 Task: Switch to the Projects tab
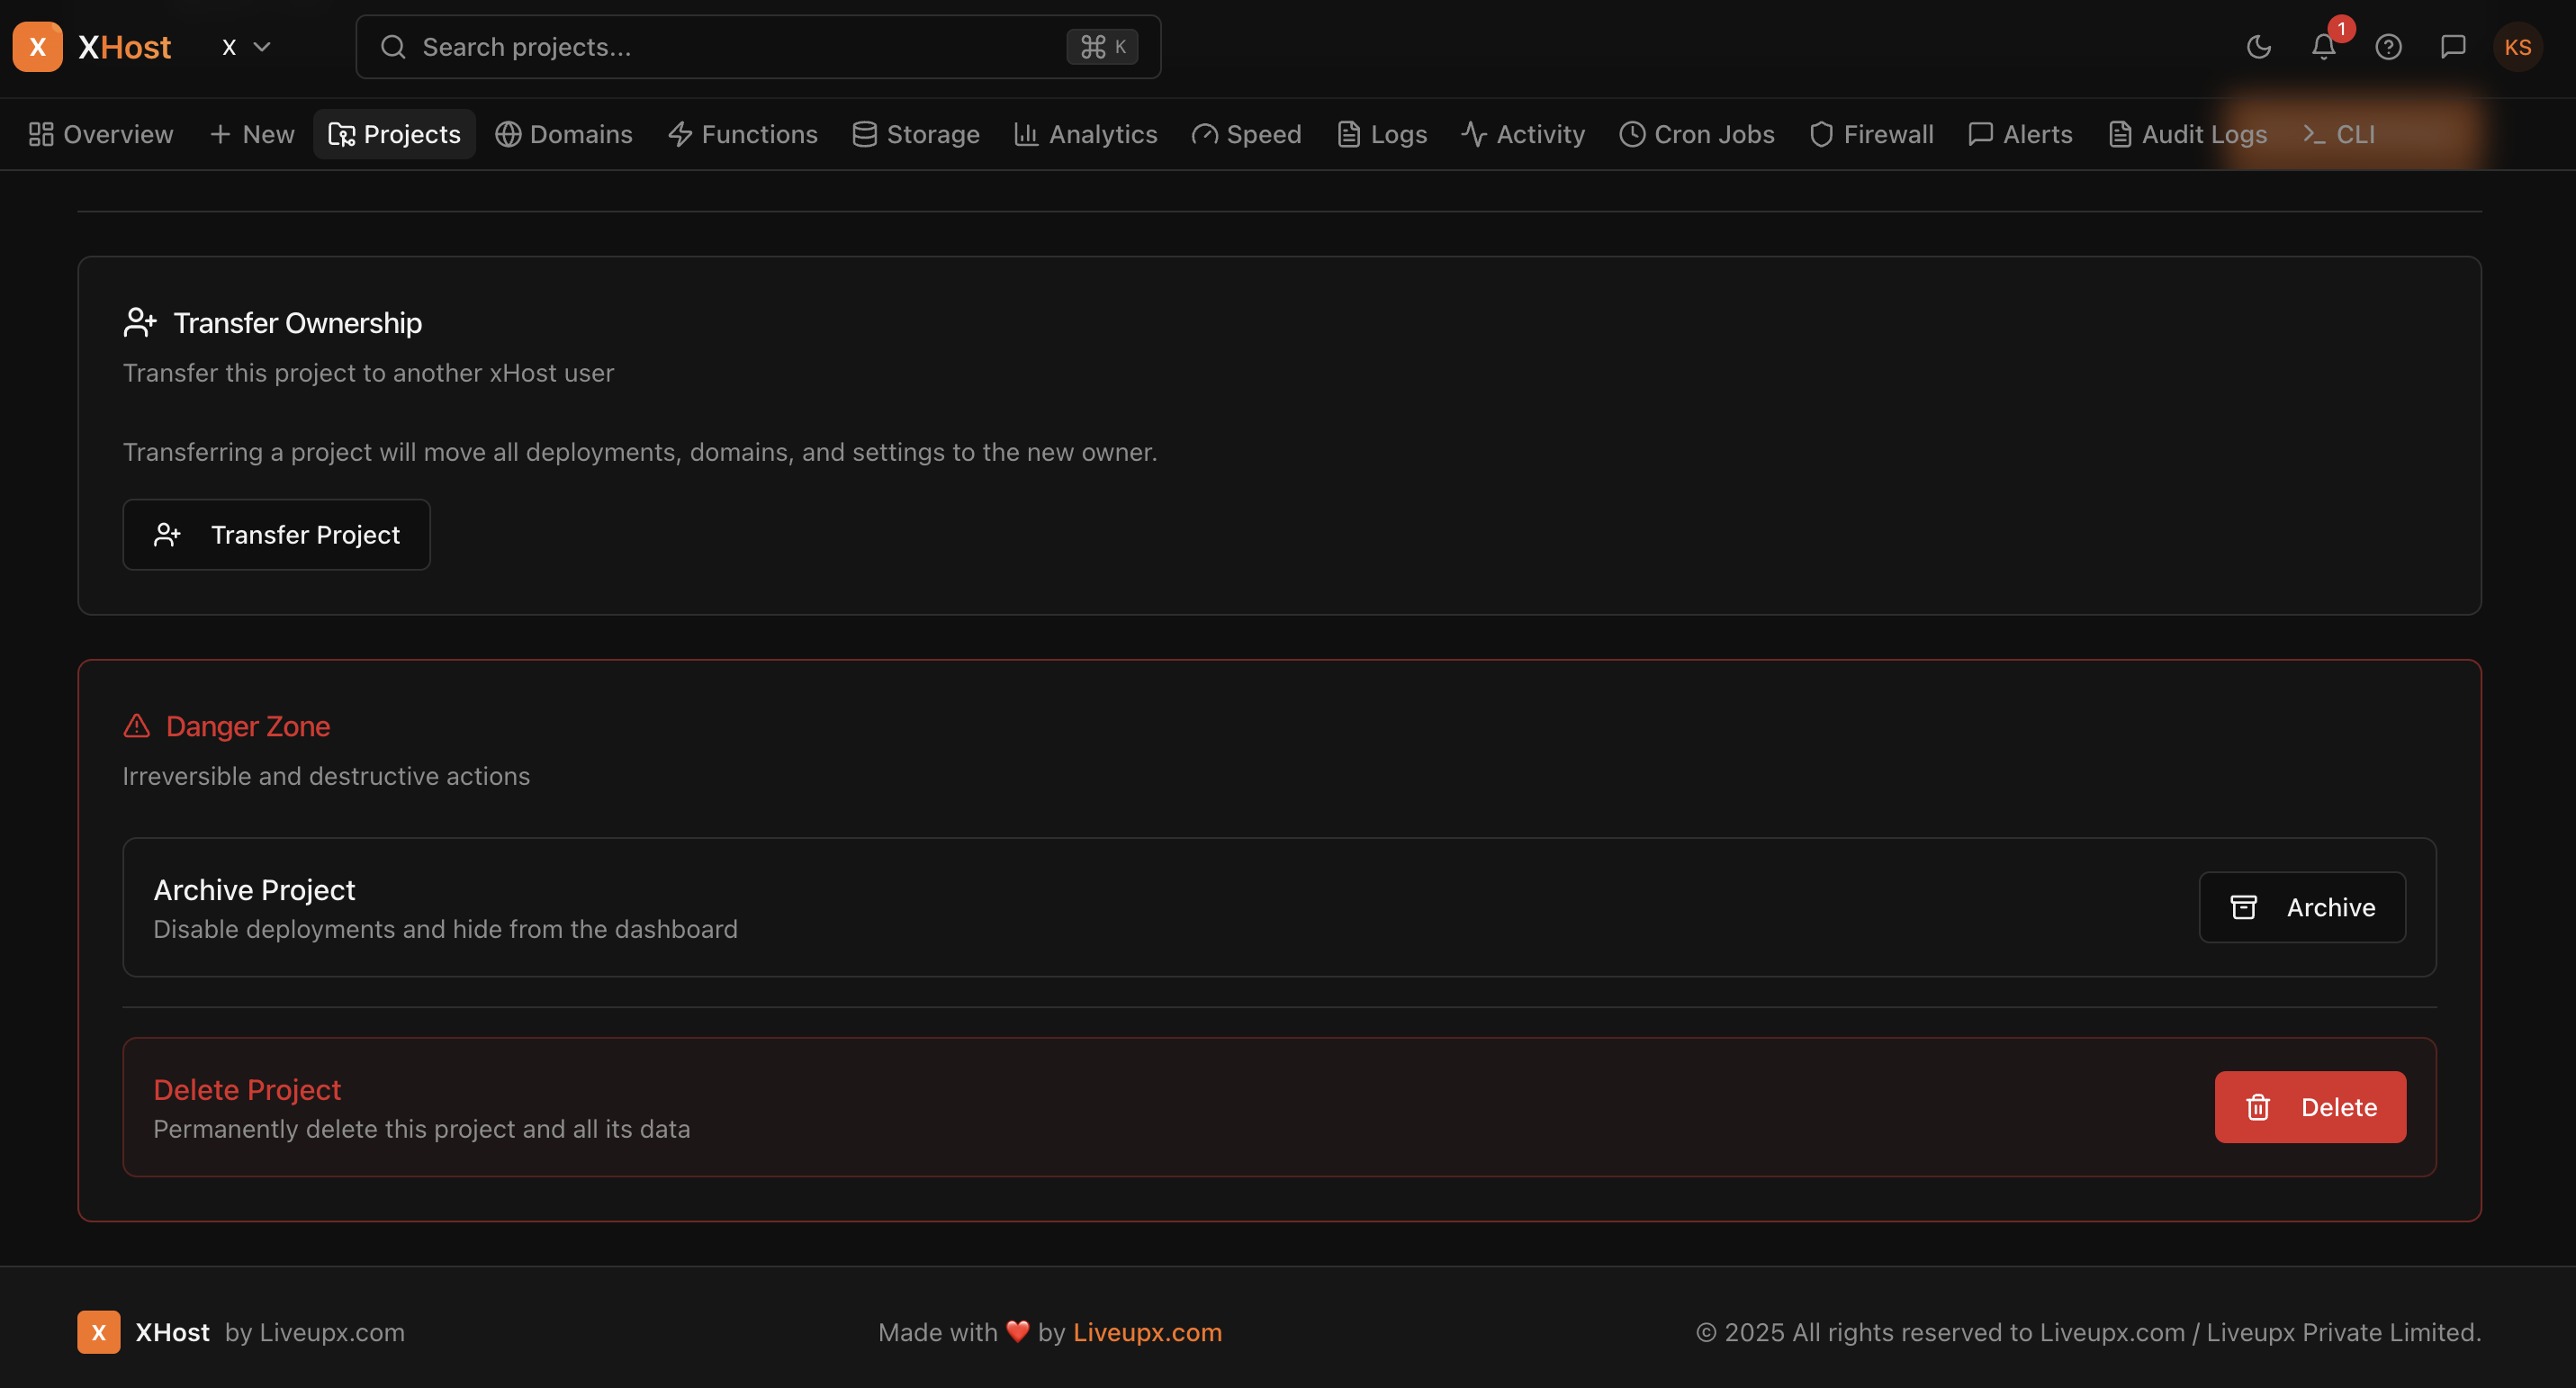(x=393, y=133)
